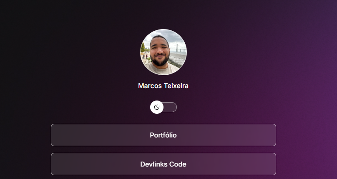
Task: Click the sparkle stars beside the moon
Action: [x=158, y=105]
